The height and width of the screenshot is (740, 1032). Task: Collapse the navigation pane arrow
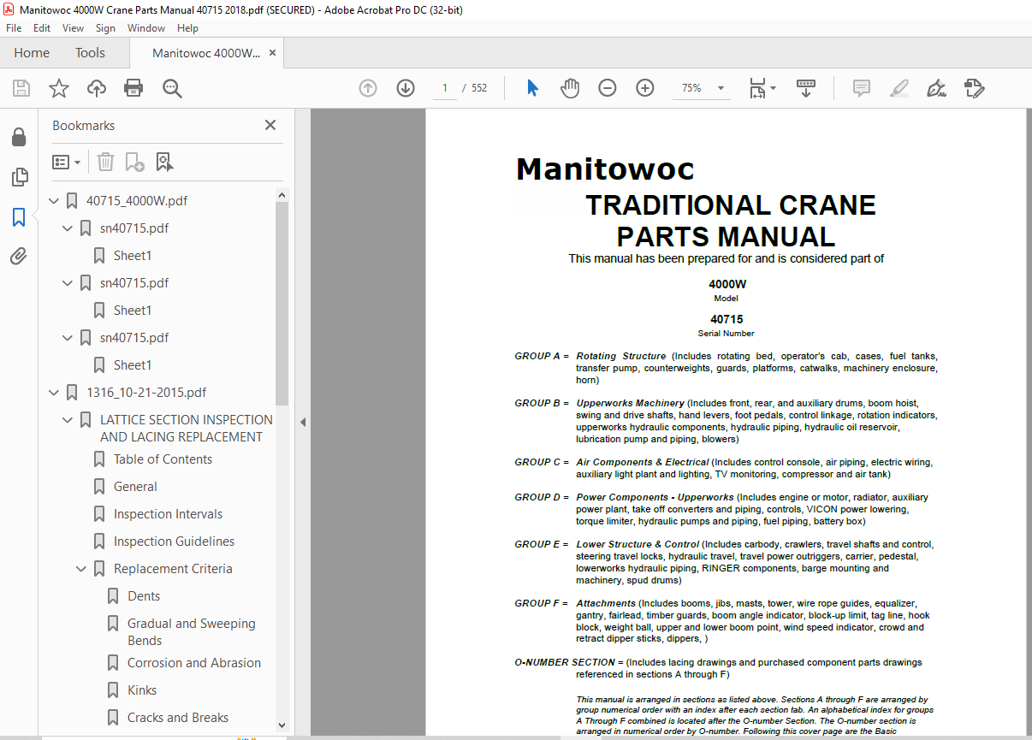(x=302, y=422)
